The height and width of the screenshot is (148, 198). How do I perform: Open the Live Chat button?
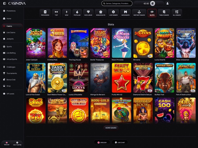tap(120, 142)
